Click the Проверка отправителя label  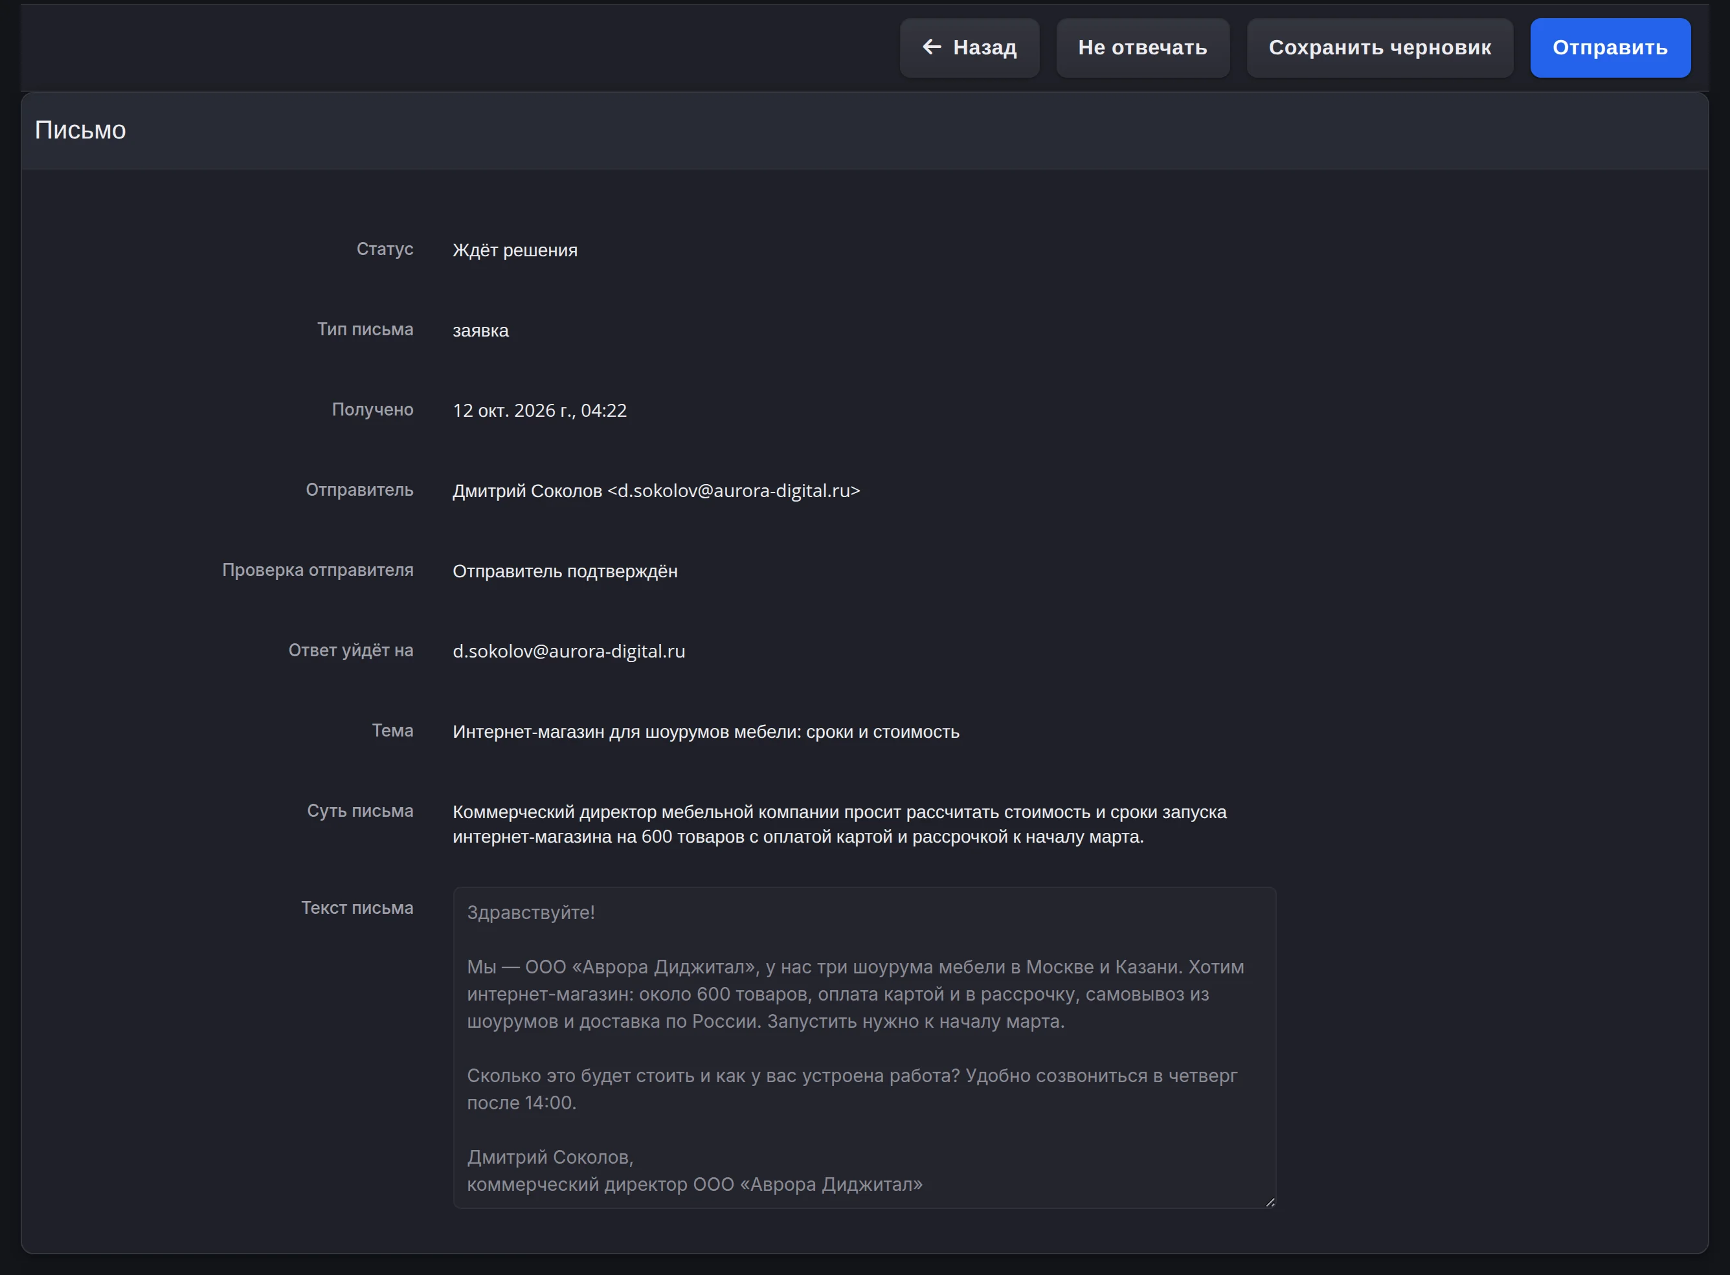coord(317,570)
